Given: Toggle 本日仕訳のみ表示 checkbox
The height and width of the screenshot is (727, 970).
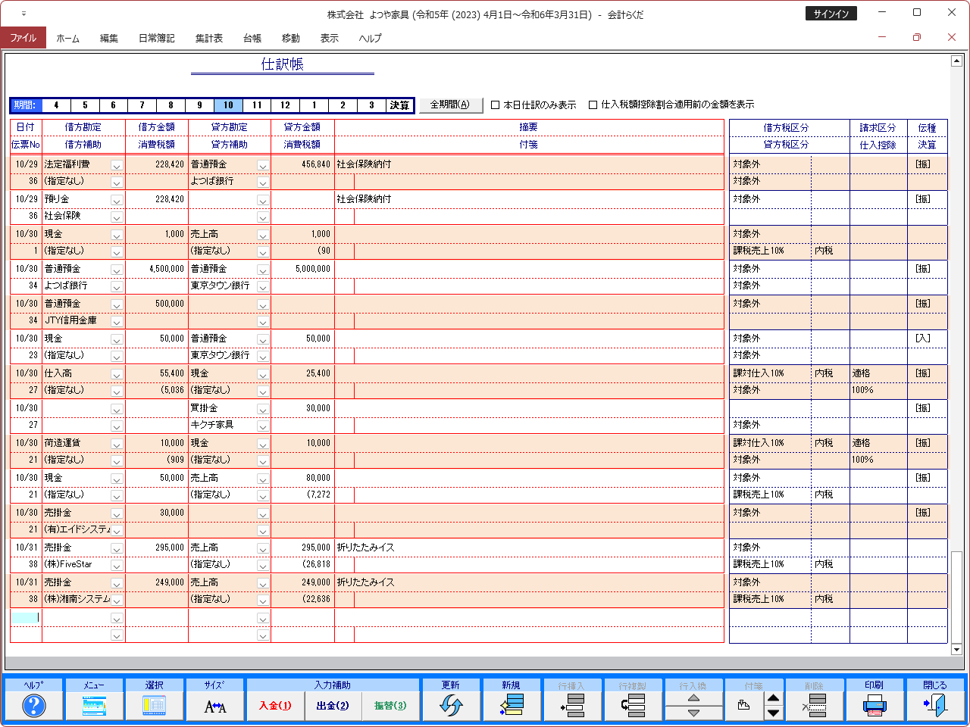Looking at the screenshot, I should [x=495, y=105].
